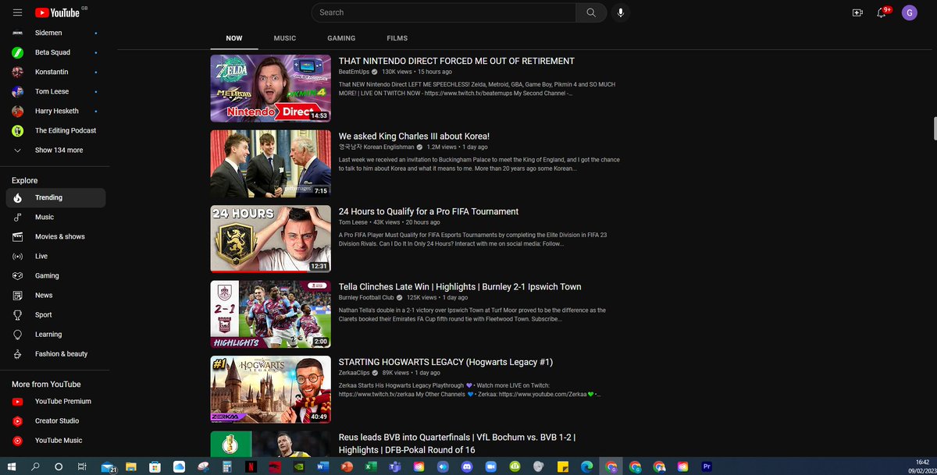Open title STARTING HOGWARTS LEGACY

446,362
